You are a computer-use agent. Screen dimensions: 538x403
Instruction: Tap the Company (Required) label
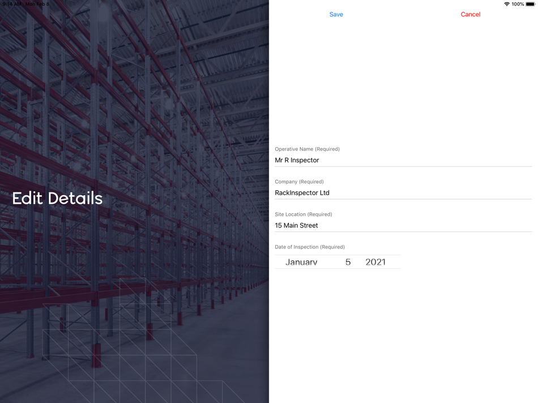299,182
